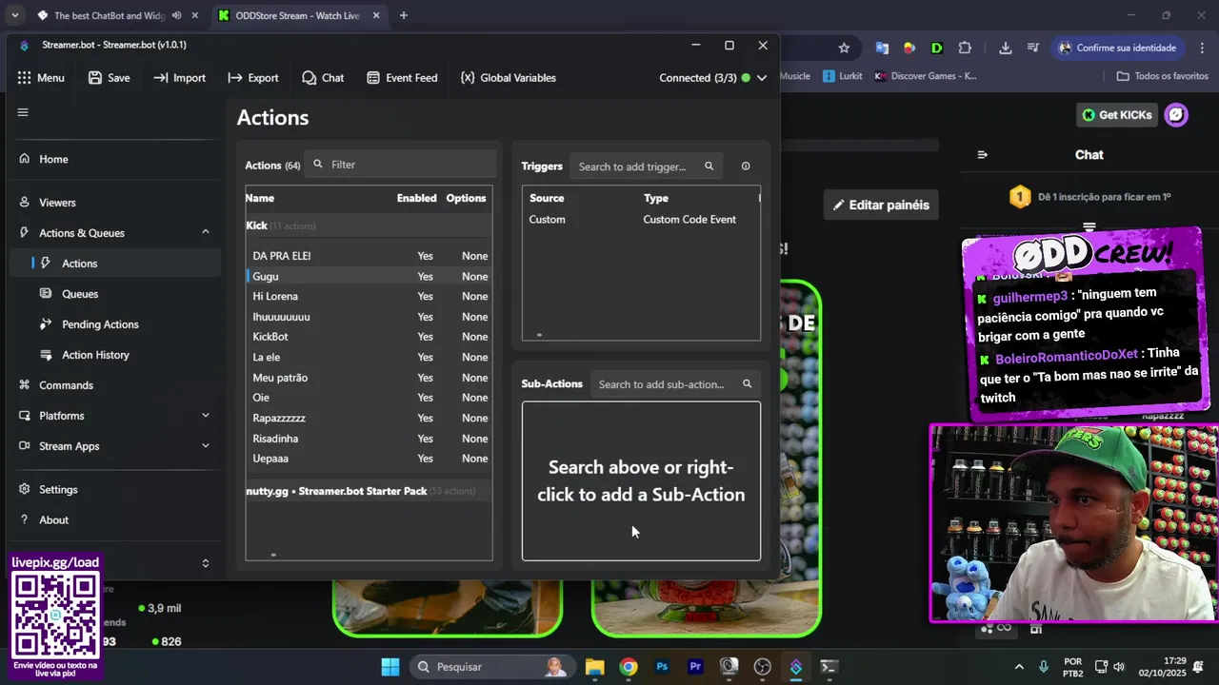
Task: Switch to ODDStore Stream browser tab
Action: [297, 15]
